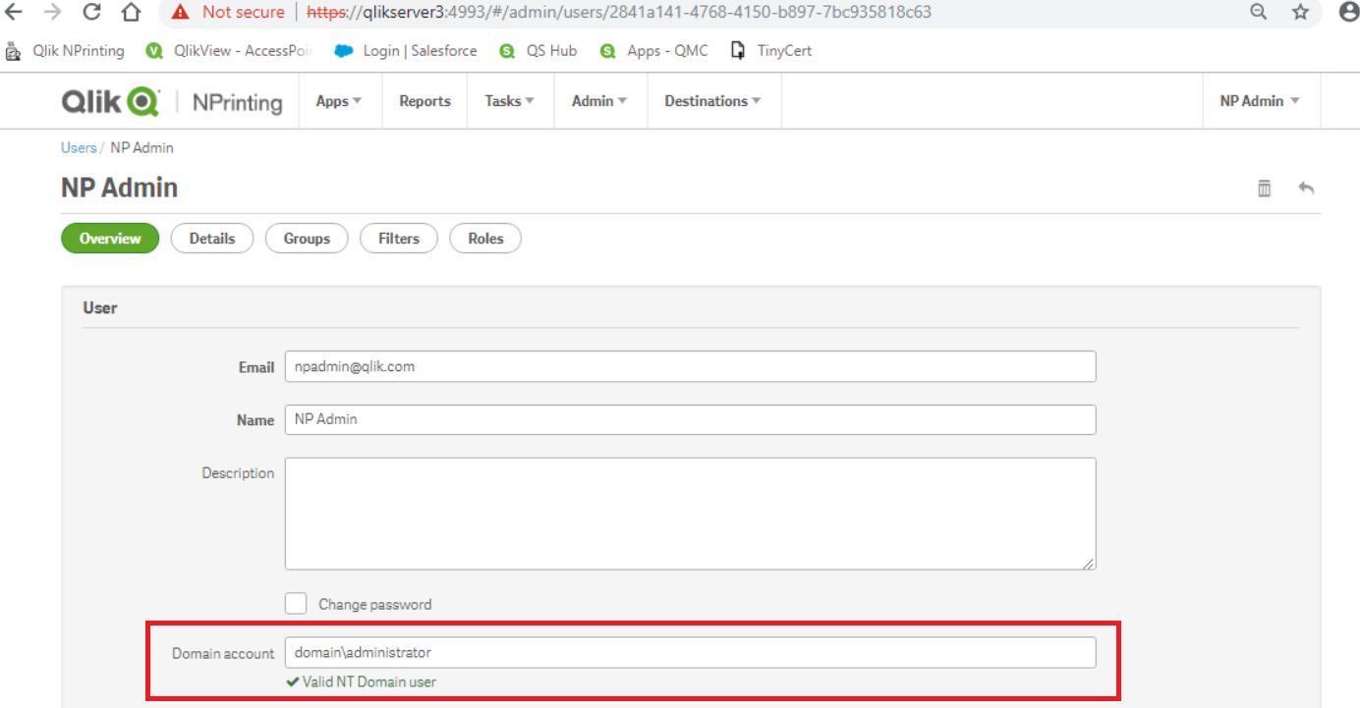Open the zoom magnifier icon in address bar
The width and height of the screenshot is (1360, 708).
[1258, 12]
